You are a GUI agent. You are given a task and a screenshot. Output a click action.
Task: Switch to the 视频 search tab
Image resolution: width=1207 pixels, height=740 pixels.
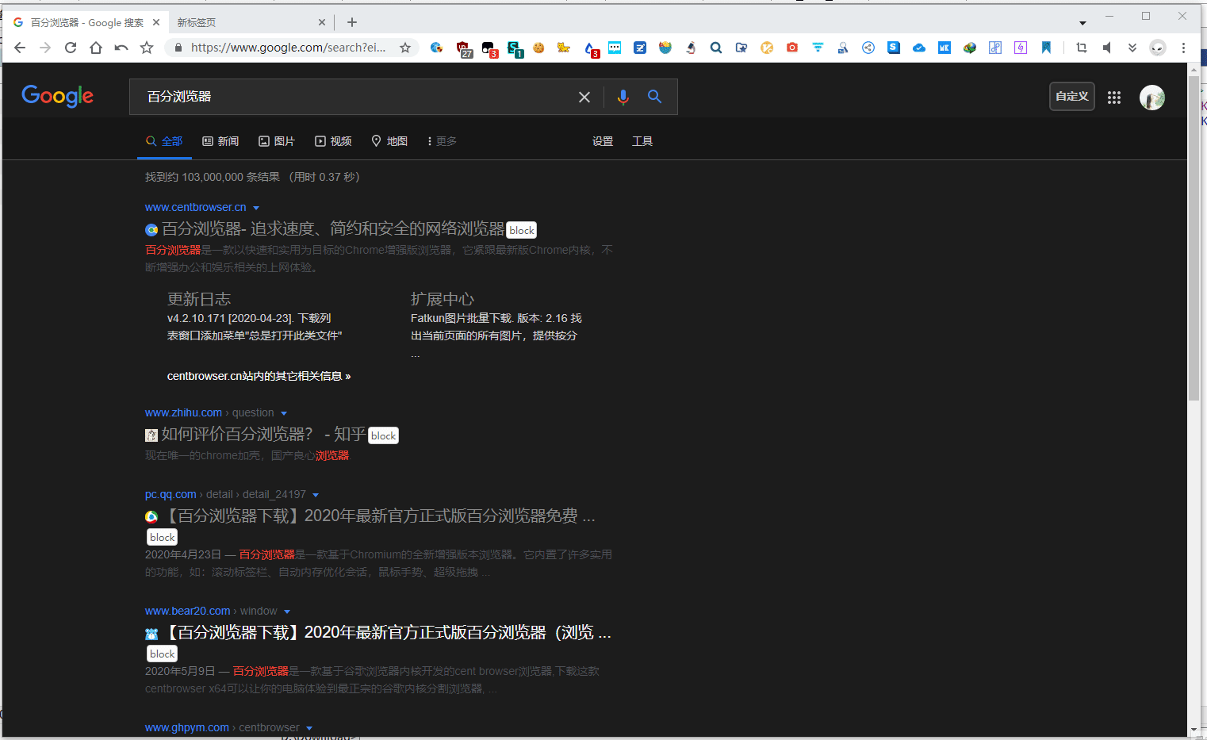(333, 141)
